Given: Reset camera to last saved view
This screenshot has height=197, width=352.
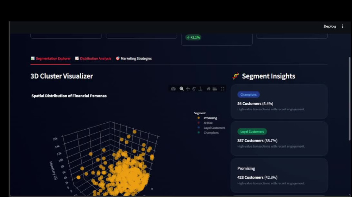Looking at the screenshot, I should (215, 89).
